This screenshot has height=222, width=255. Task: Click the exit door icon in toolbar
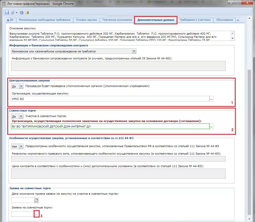tap(27, 13)
